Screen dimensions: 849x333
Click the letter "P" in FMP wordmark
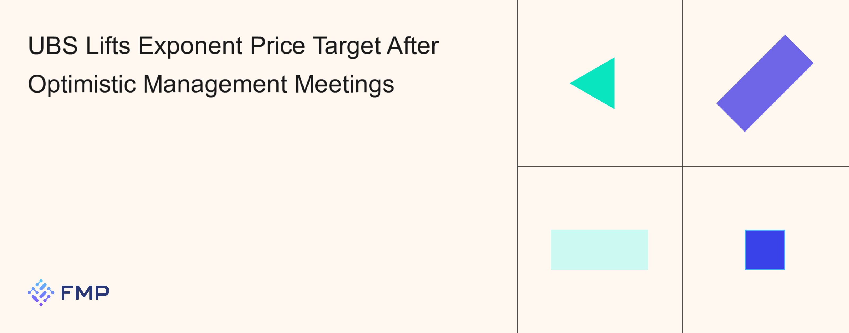coord(102,293)
